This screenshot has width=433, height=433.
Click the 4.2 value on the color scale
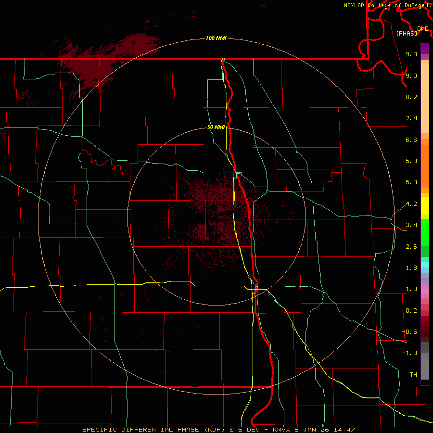[x=411, y=204]
